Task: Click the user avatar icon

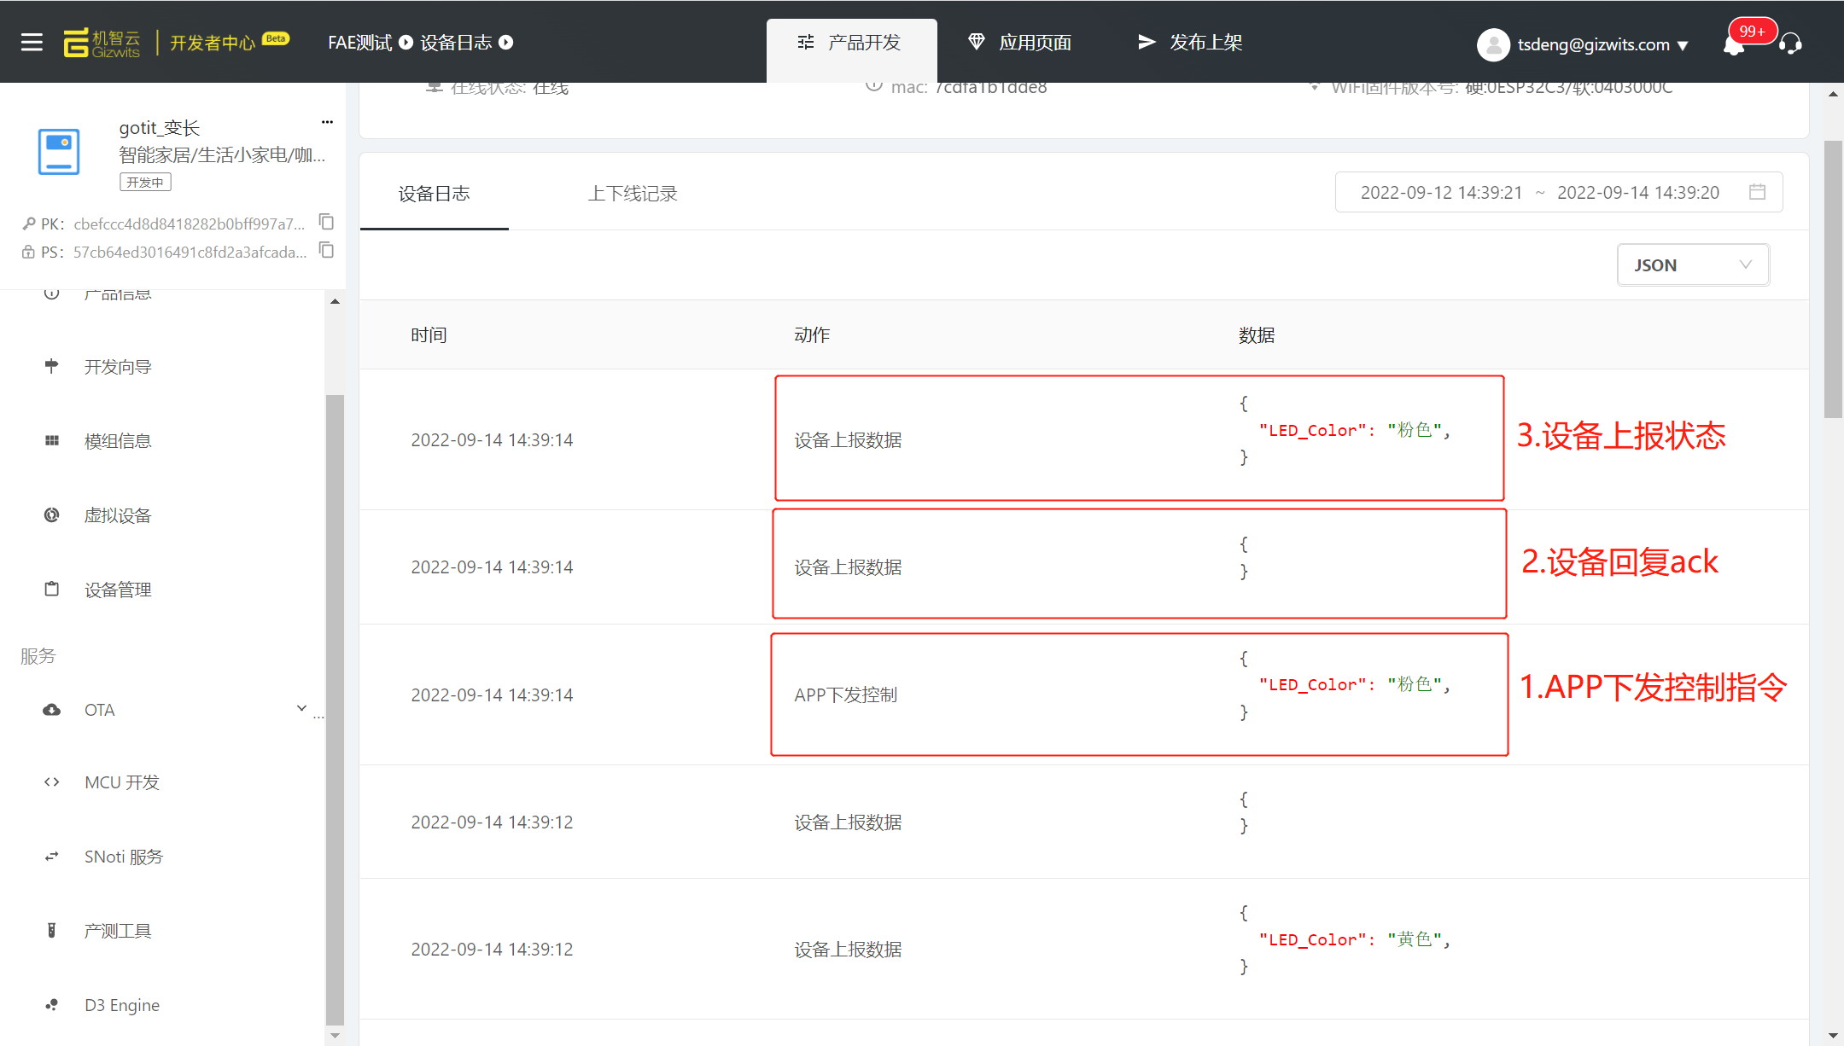Action: (1493, 44)
